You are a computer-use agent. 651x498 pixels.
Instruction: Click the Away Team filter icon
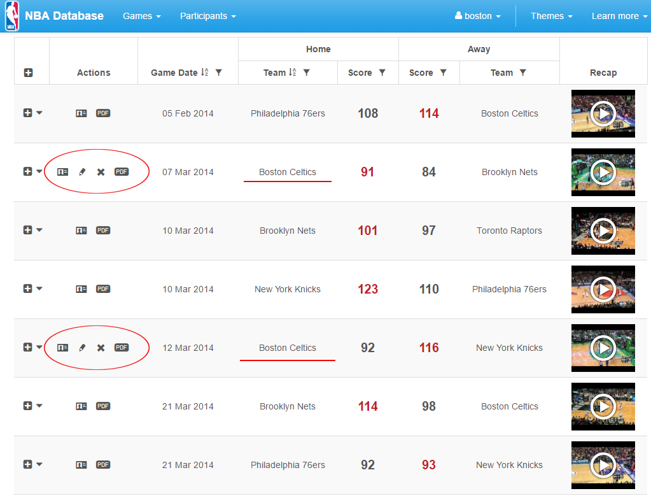(522, 73)
